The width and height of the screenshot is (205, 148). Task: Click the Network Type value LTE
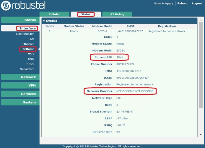(118, 98)
